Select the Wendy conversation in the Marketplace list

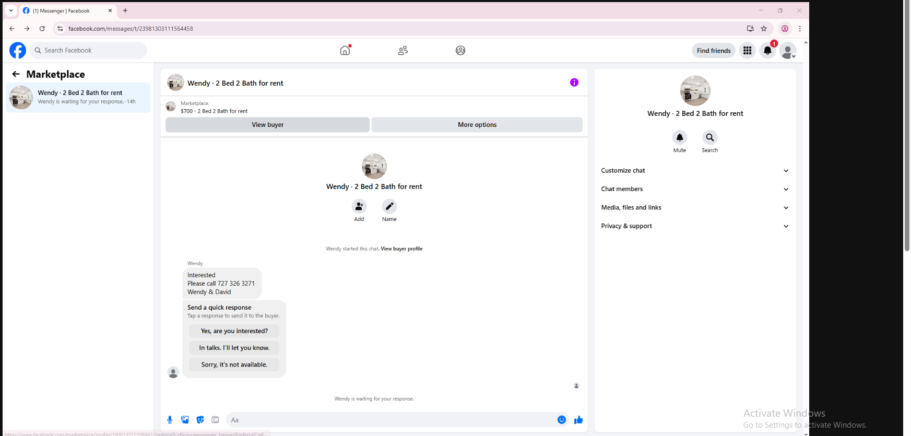coord(78,97)
